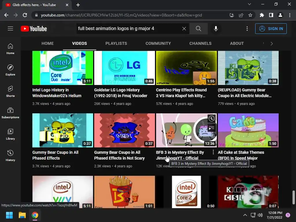Open volume control in system tray
This screenshot has height=222, width=296.
[x=260, y=215]
